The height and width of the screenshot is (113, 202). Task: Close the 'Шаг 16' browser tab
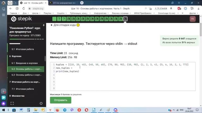pyautogui.click(x=46, y=3)
